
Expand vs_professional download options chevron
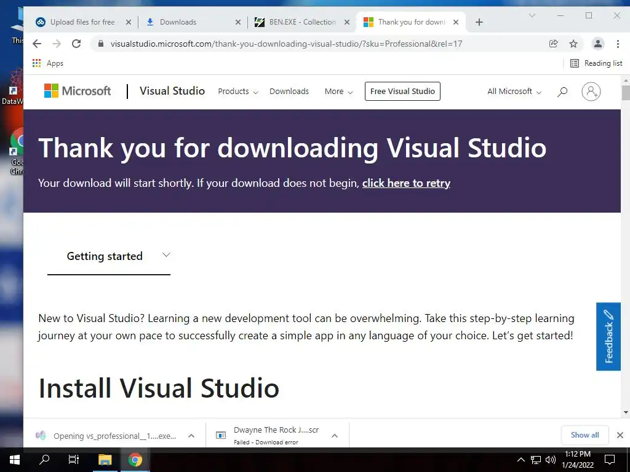(x=192, y=436)
